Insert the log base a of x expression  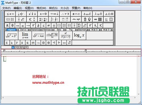[79, 35]
